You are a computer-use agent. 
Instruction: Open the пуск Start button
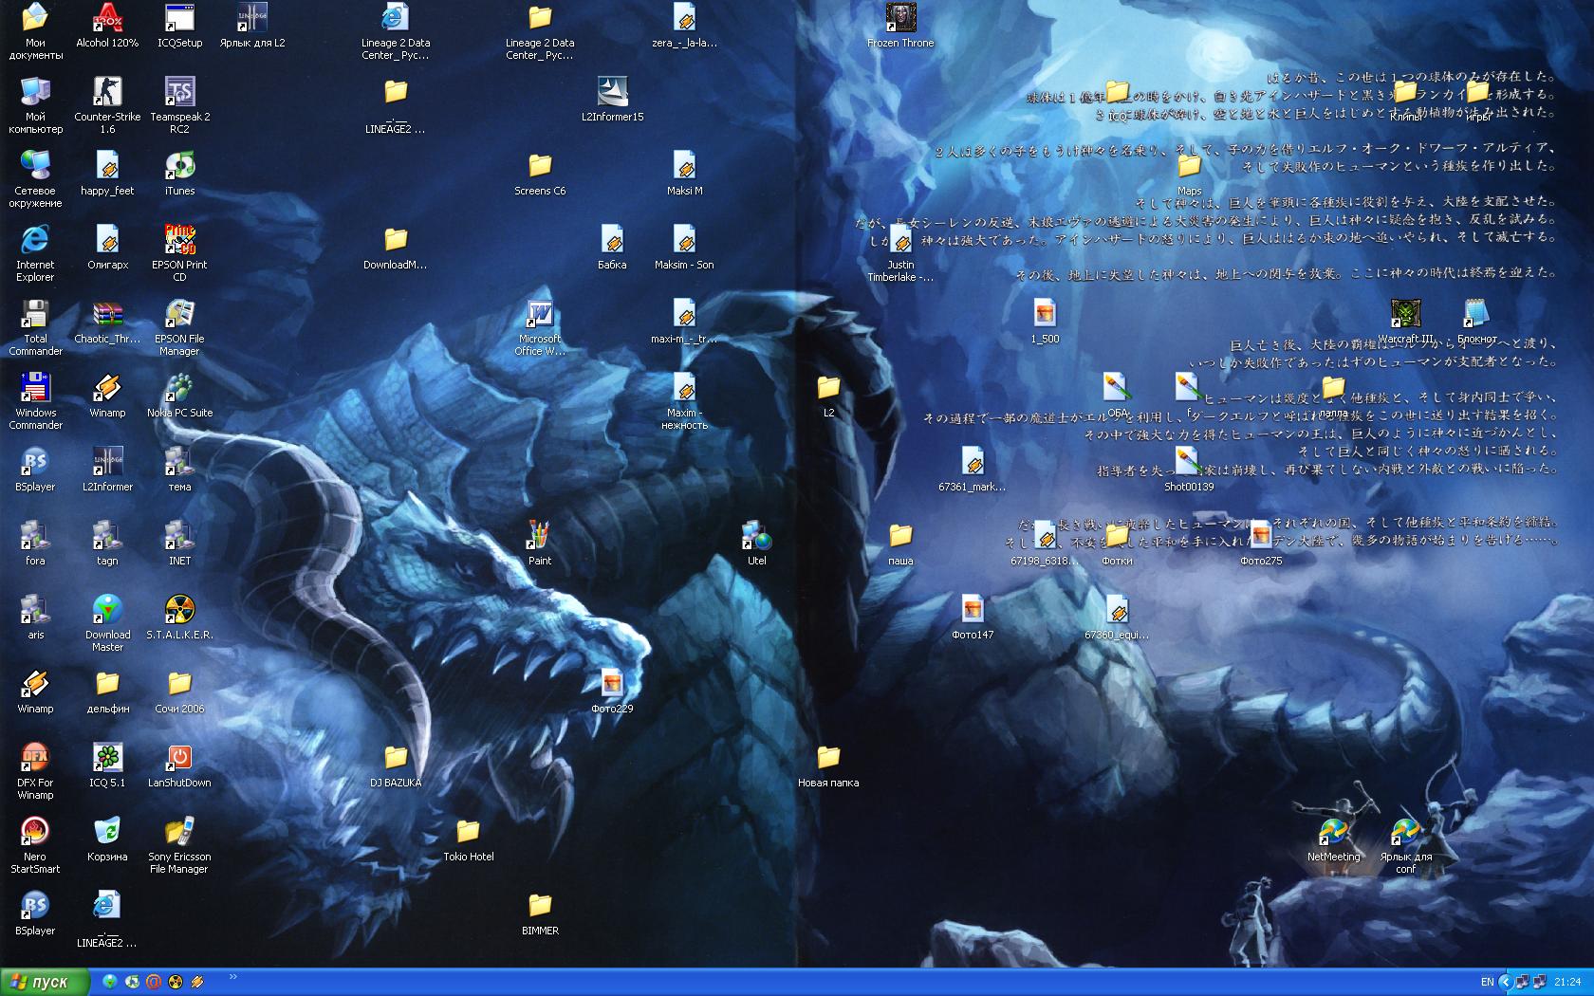click(45, 982)
